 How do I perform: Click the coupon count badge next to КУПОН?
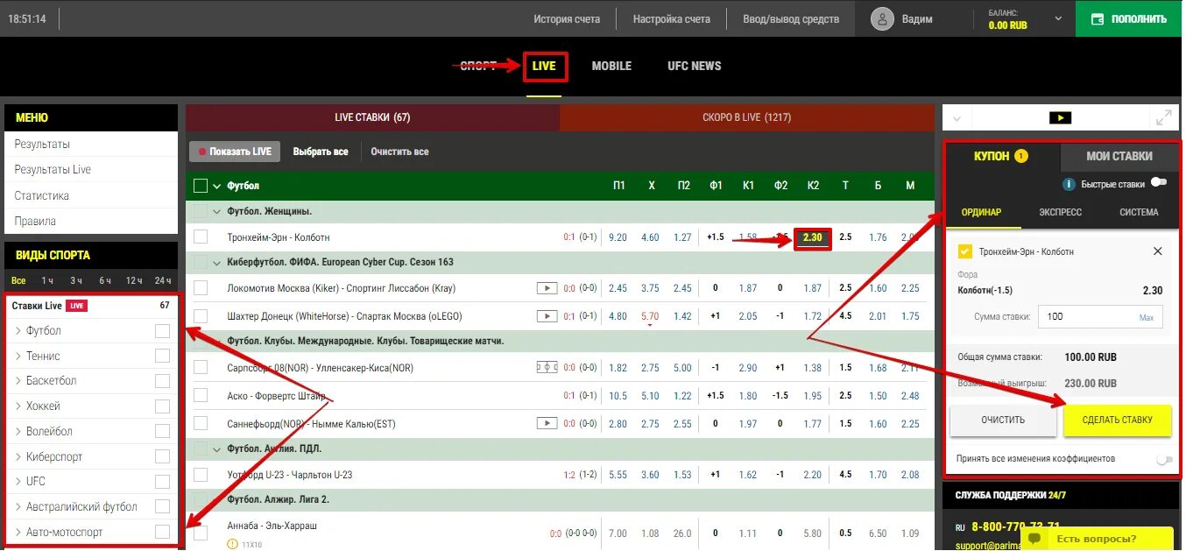pyautogui.click(x=1021, y=156)
